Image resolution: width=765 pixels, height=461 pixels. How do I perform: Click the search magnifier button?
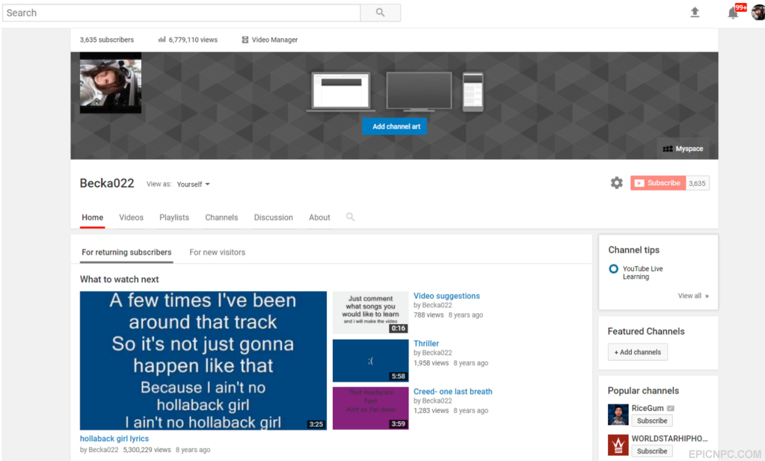[380, 13]
